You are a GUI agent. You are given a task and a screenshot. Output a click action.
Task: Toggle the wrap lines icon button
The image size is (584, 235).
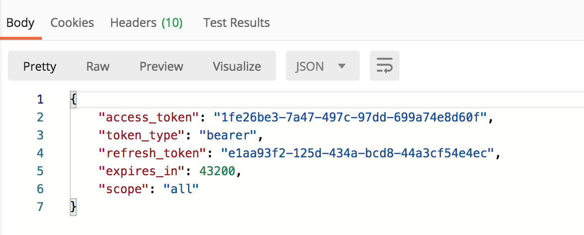384,66
